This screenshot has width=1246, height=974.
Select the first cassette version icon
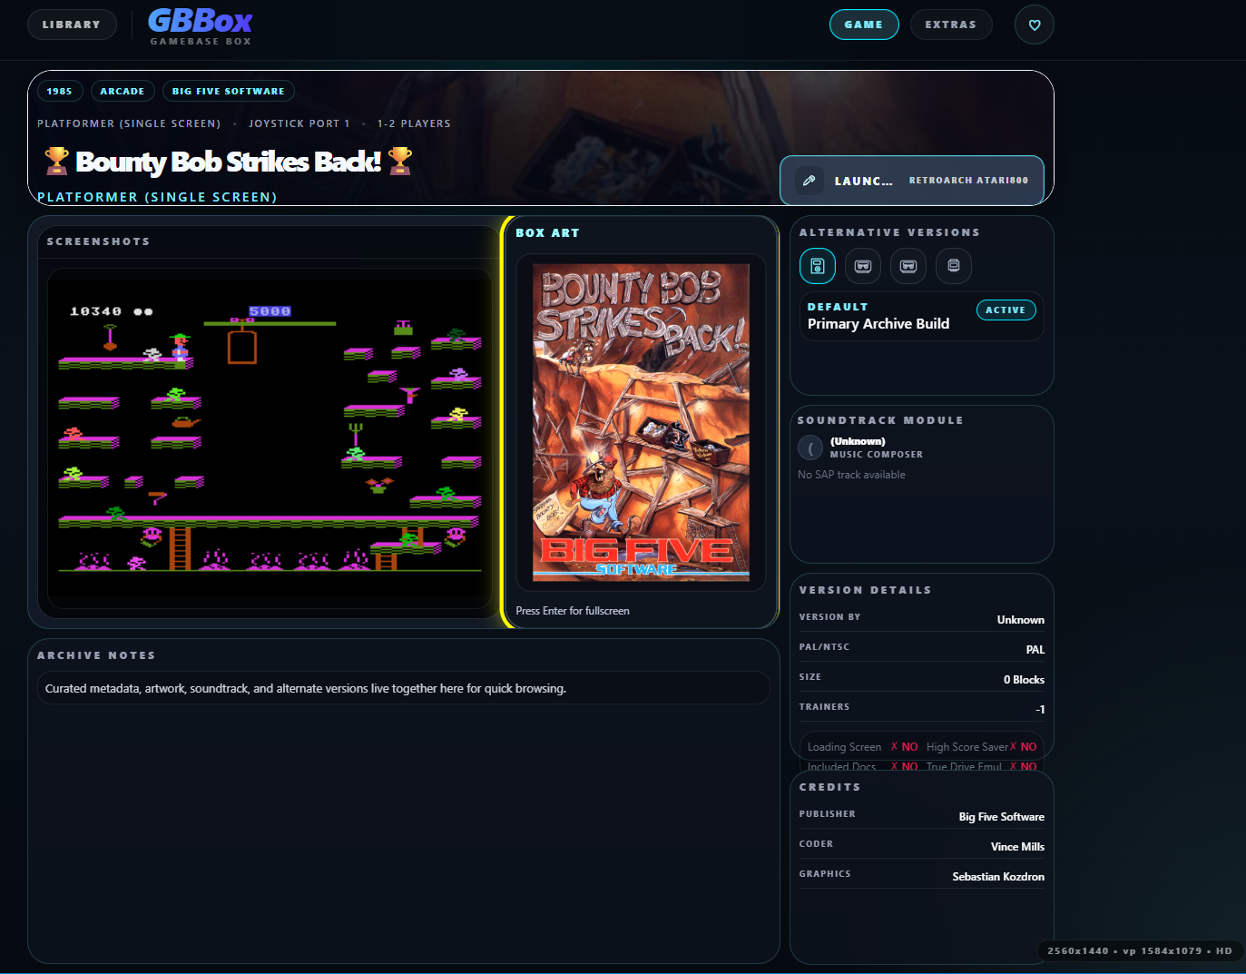coord(862,266)
